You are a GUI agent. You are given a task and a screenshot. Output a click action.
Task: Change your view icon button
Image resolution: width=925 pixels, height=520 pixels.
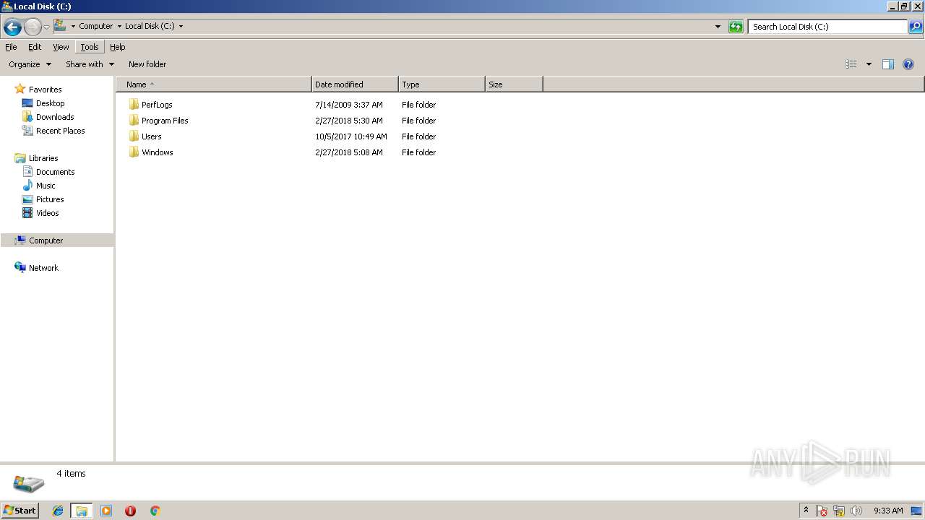851,64
